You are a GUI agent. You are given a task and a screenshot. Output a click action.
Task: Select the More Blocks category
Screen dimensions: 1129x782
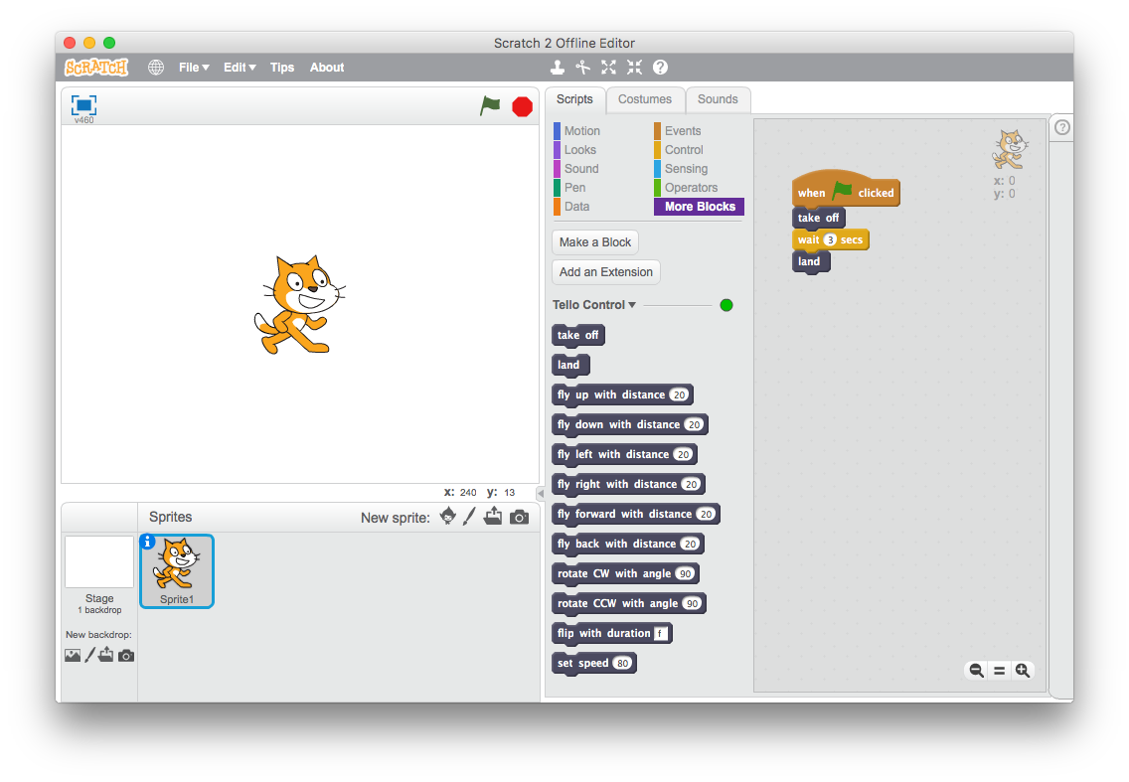pyautogui.click(x=699, y=207)
